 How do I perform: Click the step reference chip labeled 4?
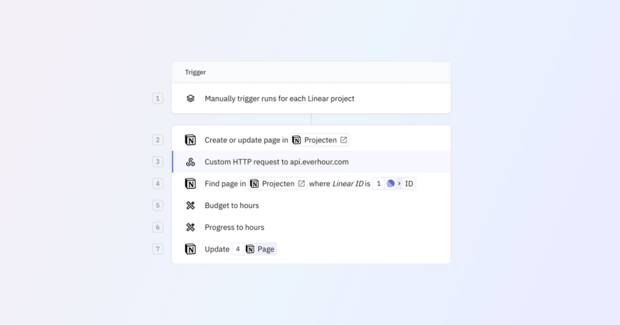[238, 249]
